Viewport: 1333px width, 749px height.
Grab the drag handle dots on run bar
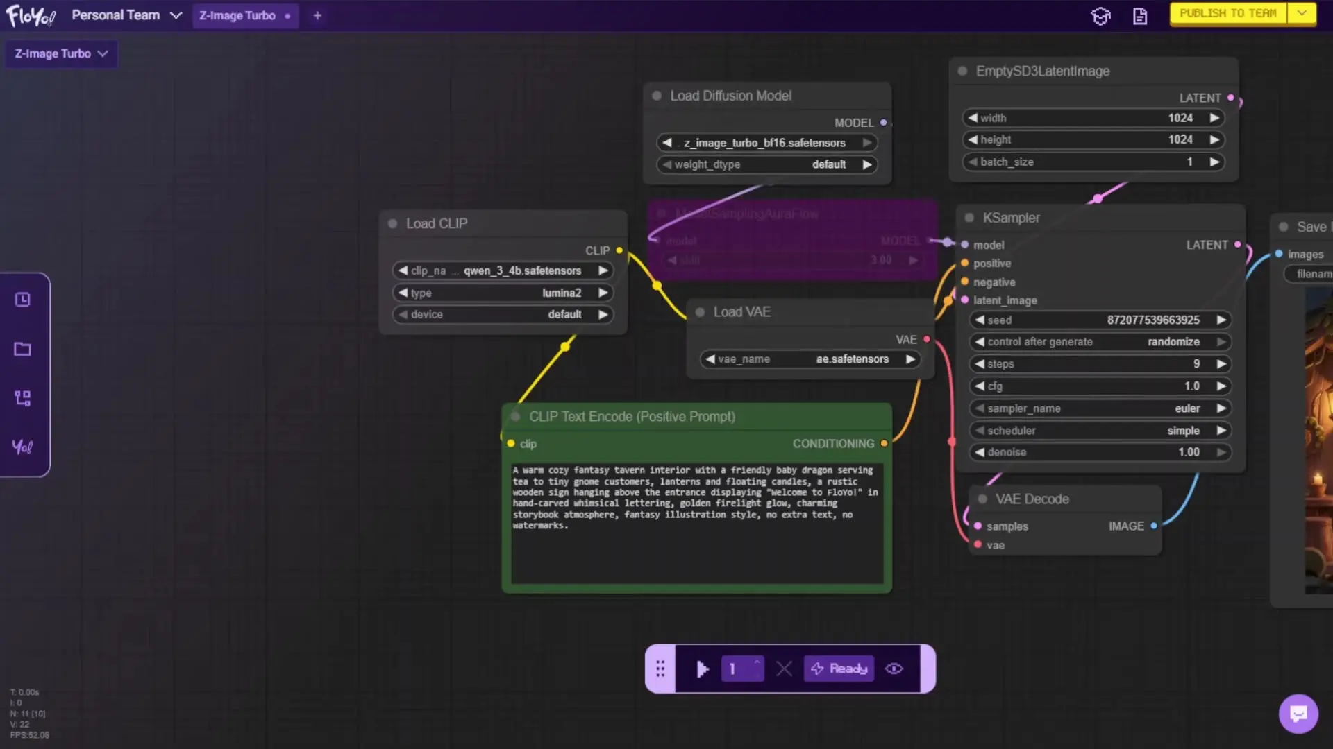660,669
